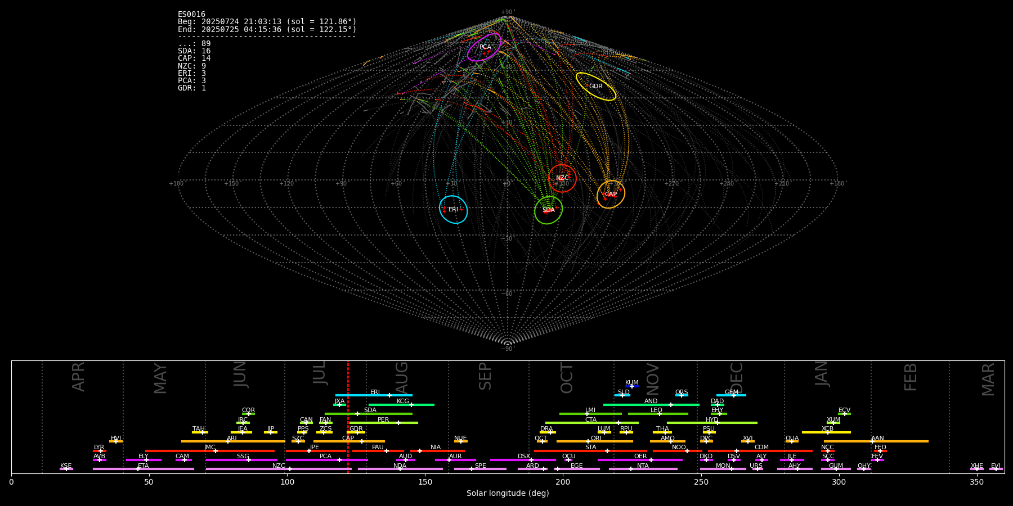Image resolution: width=1013 pixels, height=506 pixels.
Task: Select the JMC shower bar in timeline
Action: 210,450
